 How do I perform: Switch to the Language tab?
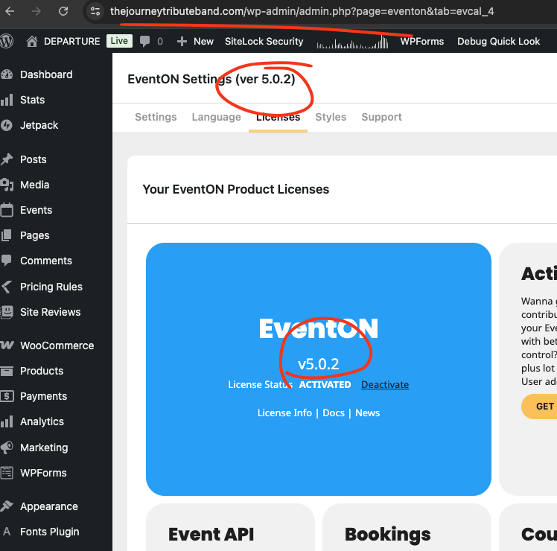(x=216, y=117)
